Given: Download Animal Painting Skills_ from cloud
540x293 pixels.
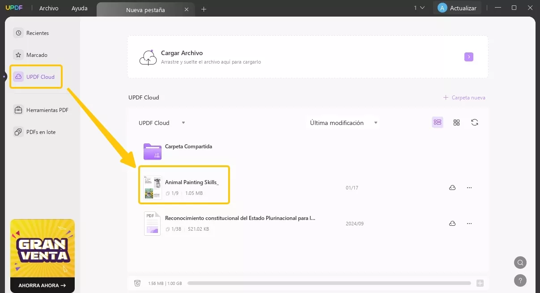Looking at the screenshot, I should 452,188.
